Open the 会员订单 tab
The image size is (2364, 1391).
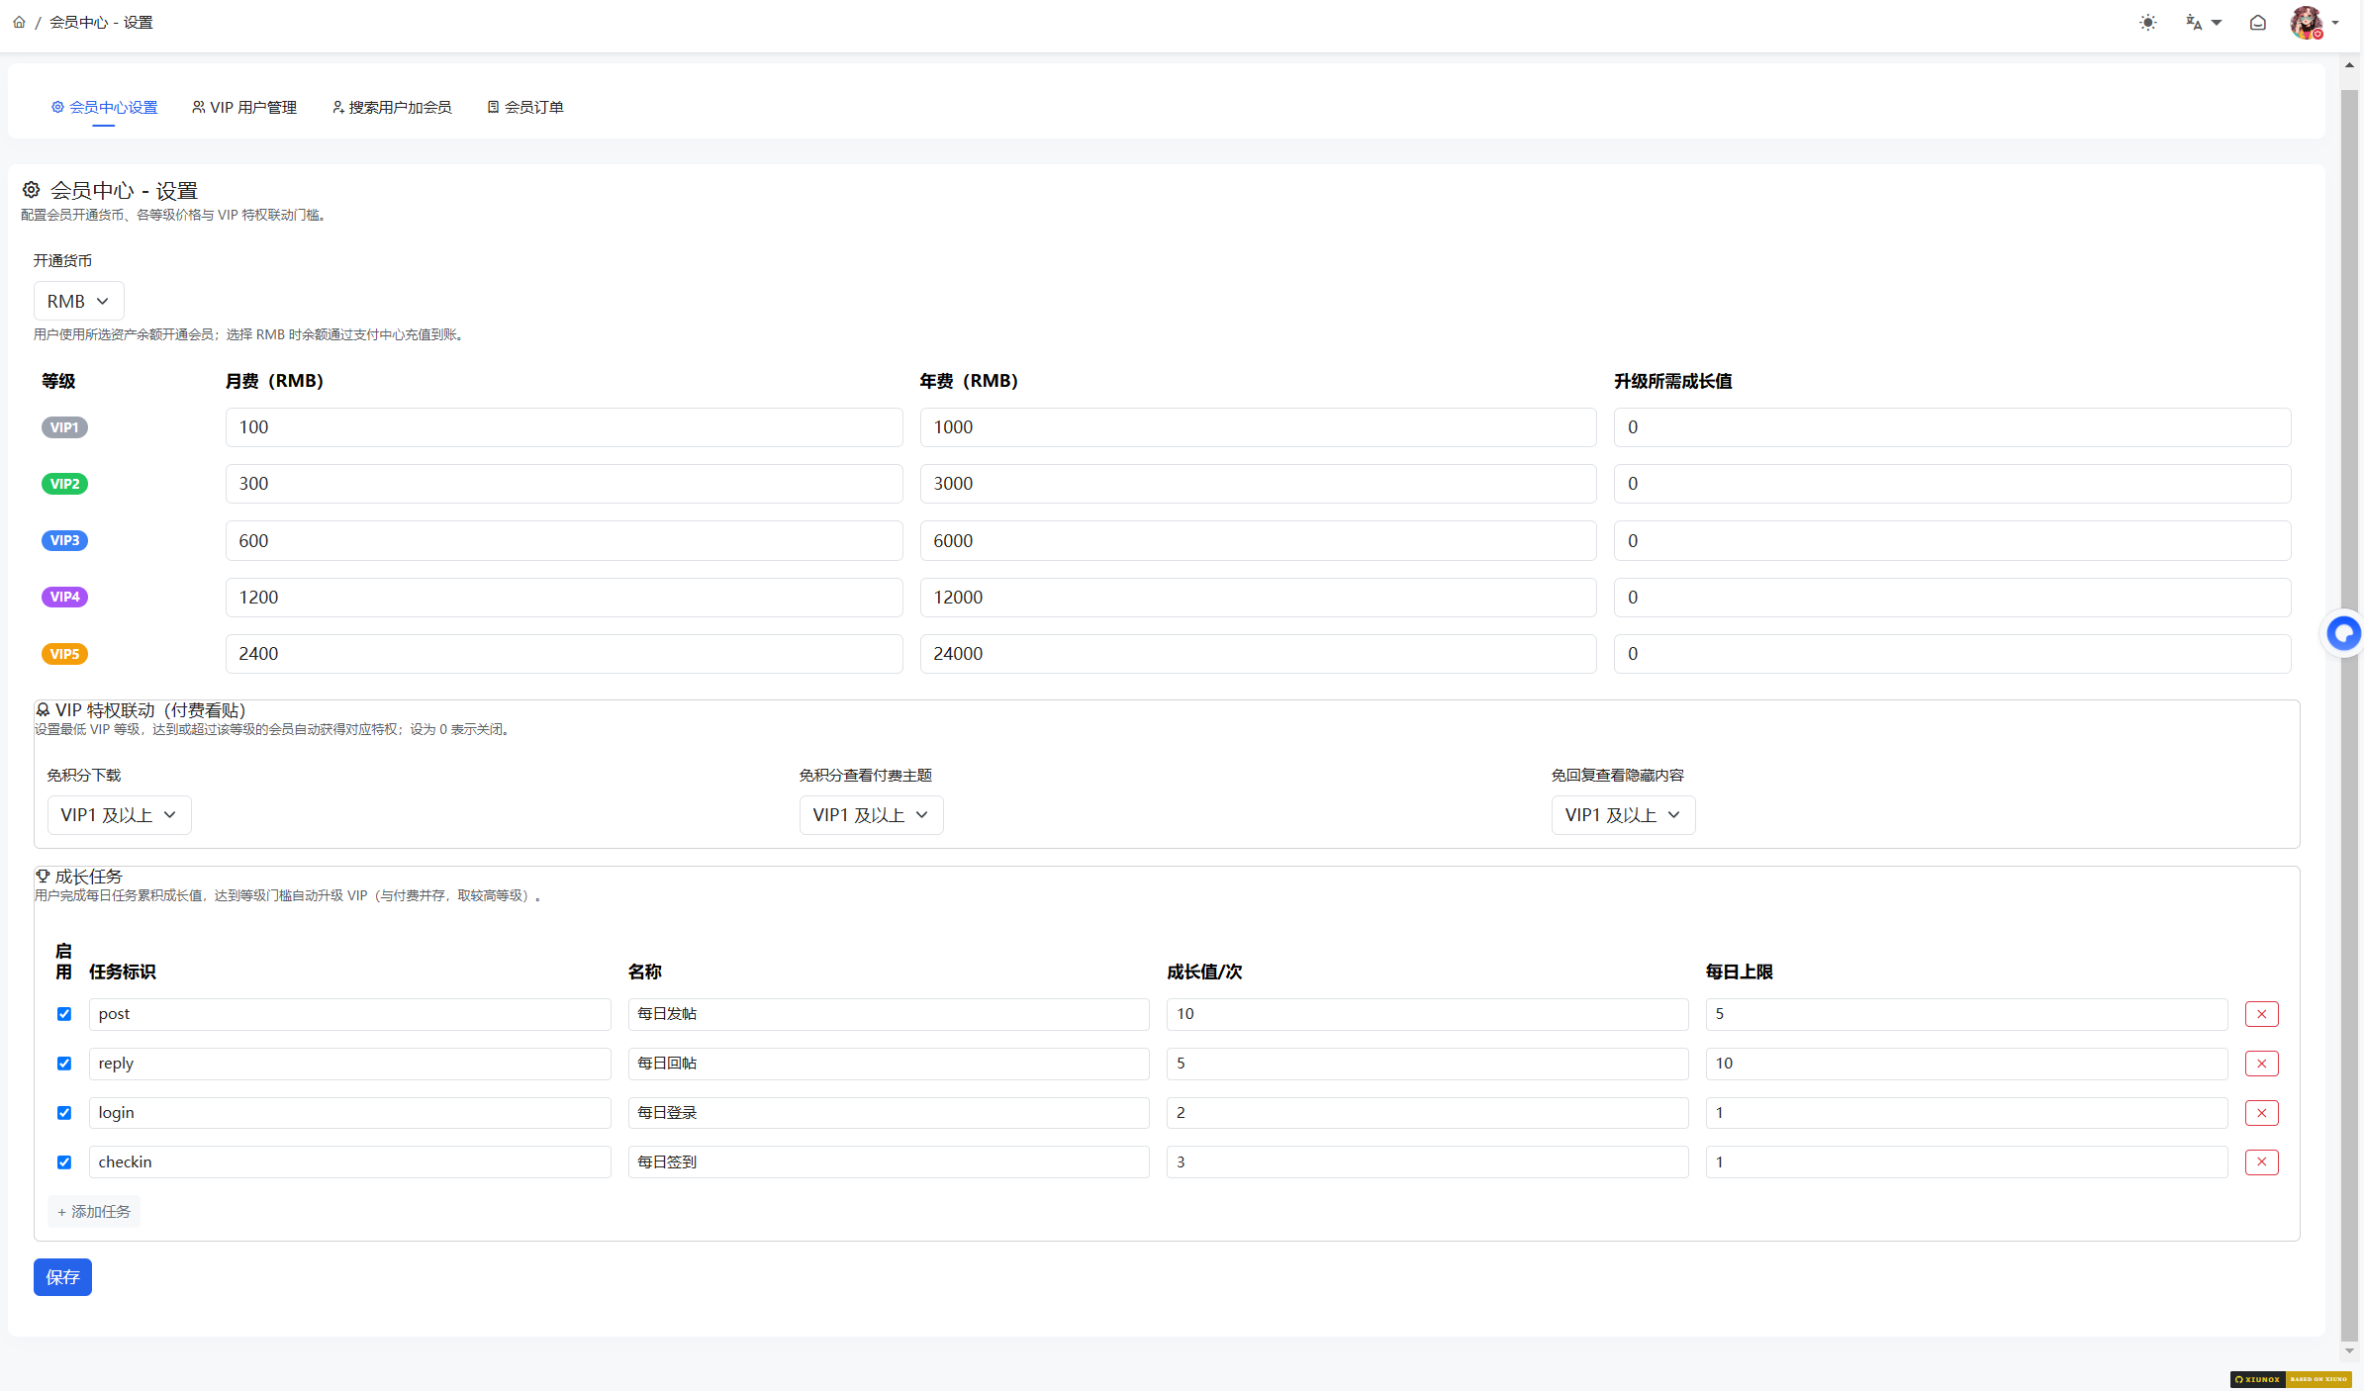525,107
